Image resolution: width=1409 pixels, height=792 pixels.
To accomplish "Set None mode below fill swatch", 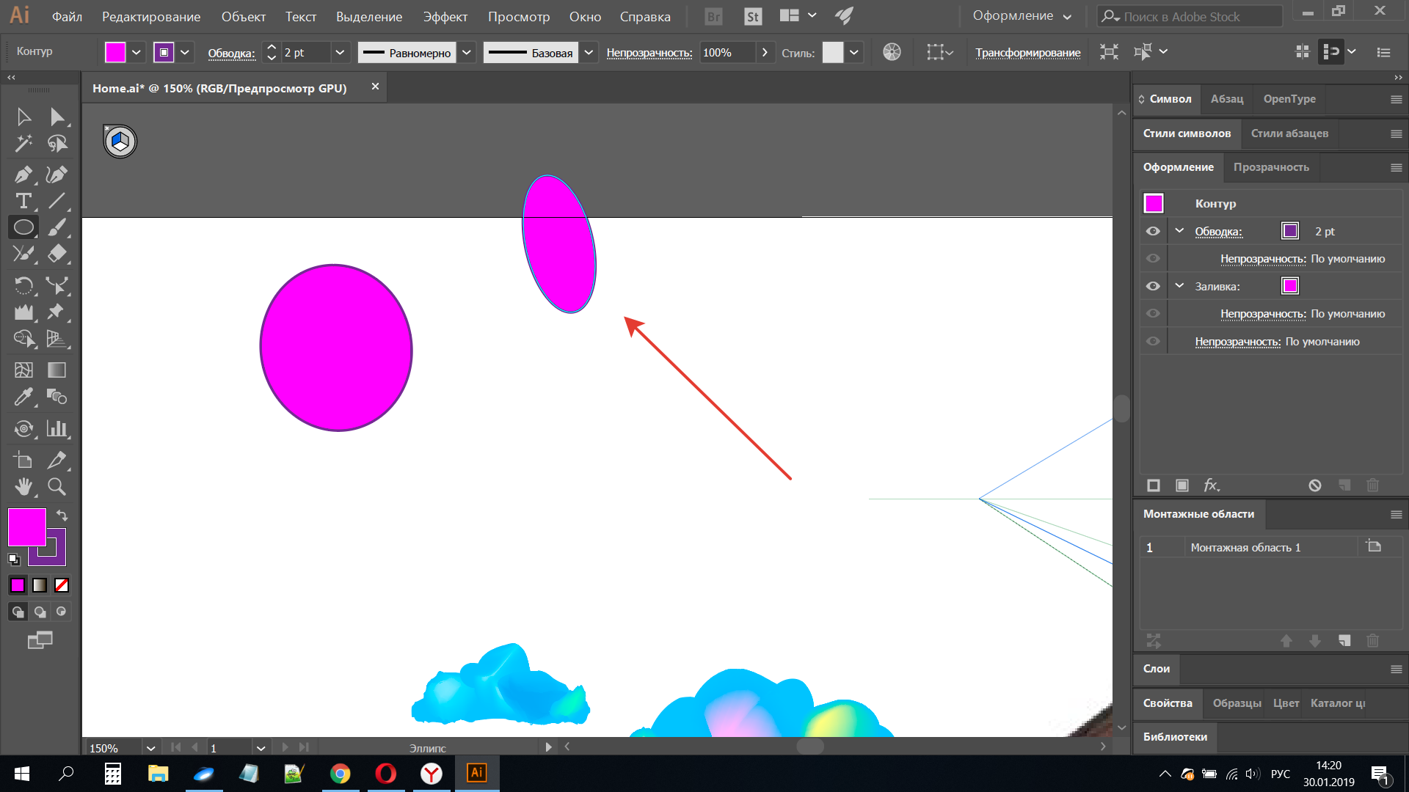I will click(62, 585).
